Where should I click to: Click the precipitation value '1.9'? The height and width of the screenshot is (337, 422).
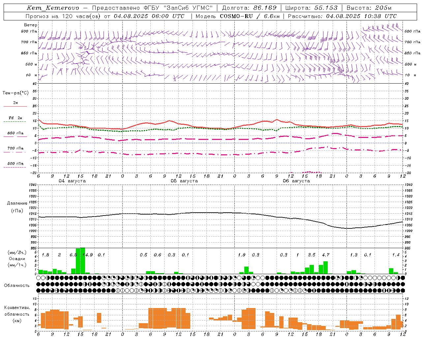(242, 255)
